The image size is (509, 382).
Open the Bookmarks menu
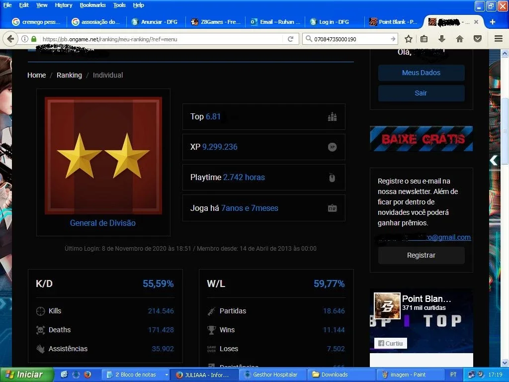(x=92, y=5)
